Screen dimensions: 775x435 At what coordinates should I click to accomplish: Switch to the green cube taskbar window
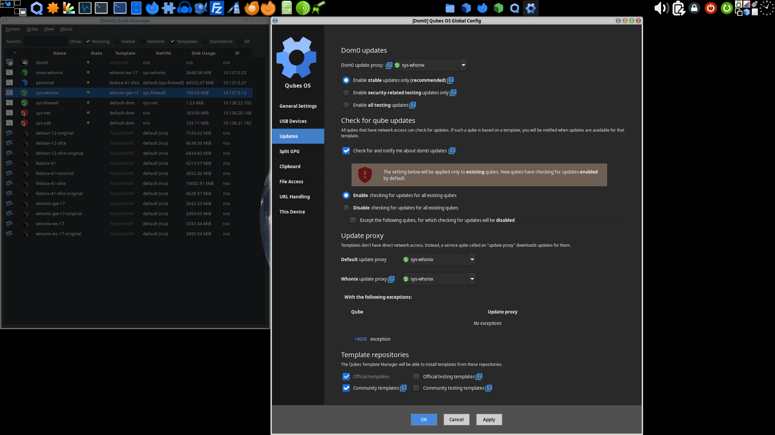pos(499,8)
